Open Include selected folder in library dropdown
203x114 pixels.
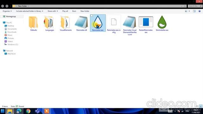(29, 11)
